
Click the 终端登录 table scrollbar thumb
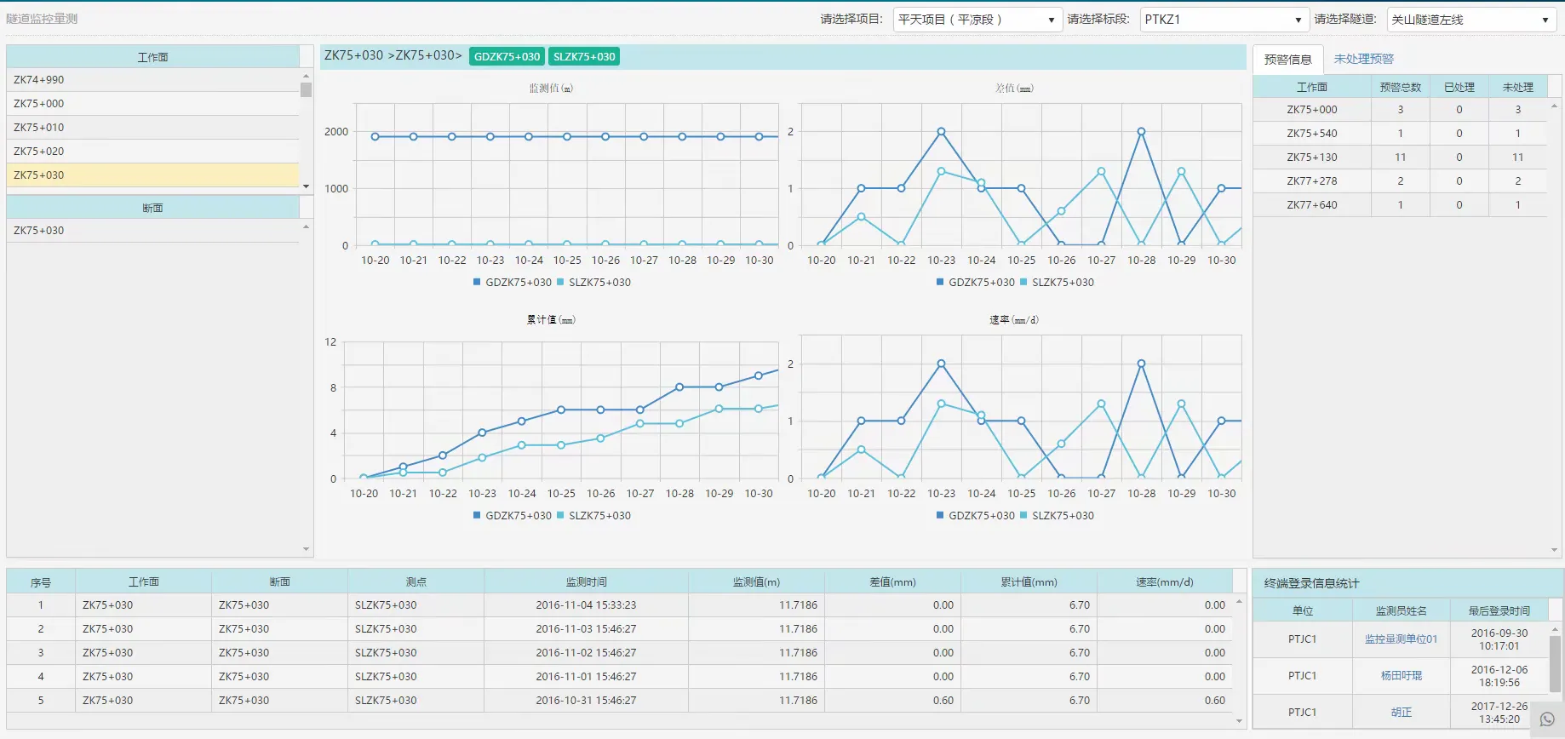(1555, 664)
